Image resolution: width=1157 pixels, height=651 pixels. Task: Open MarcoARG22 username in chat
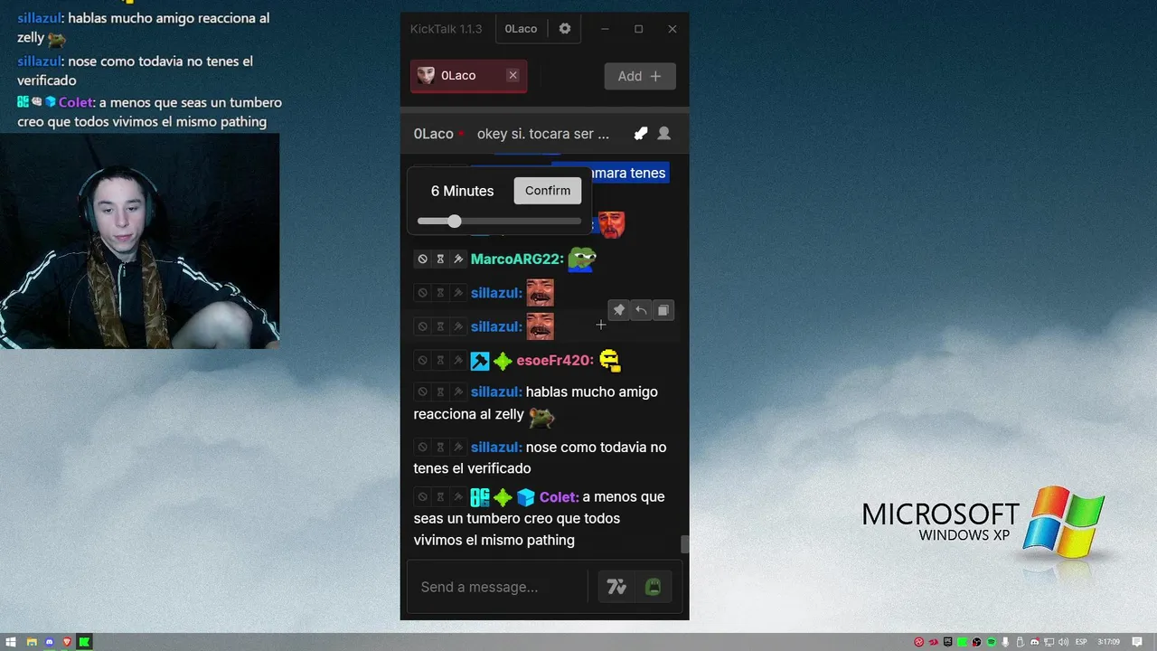pyautogui.click(x=517, y=259)
